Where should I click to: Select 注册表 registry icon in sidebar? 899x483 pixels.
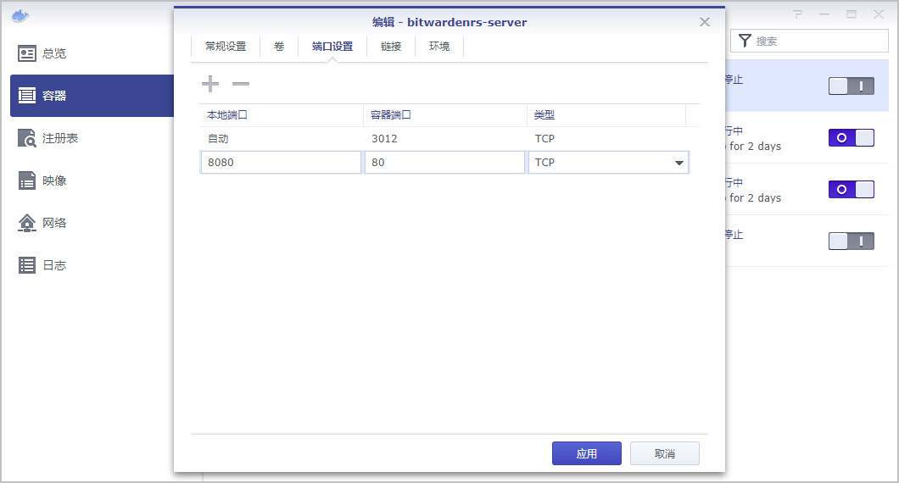pyautogui.click(x=27, y=138)
